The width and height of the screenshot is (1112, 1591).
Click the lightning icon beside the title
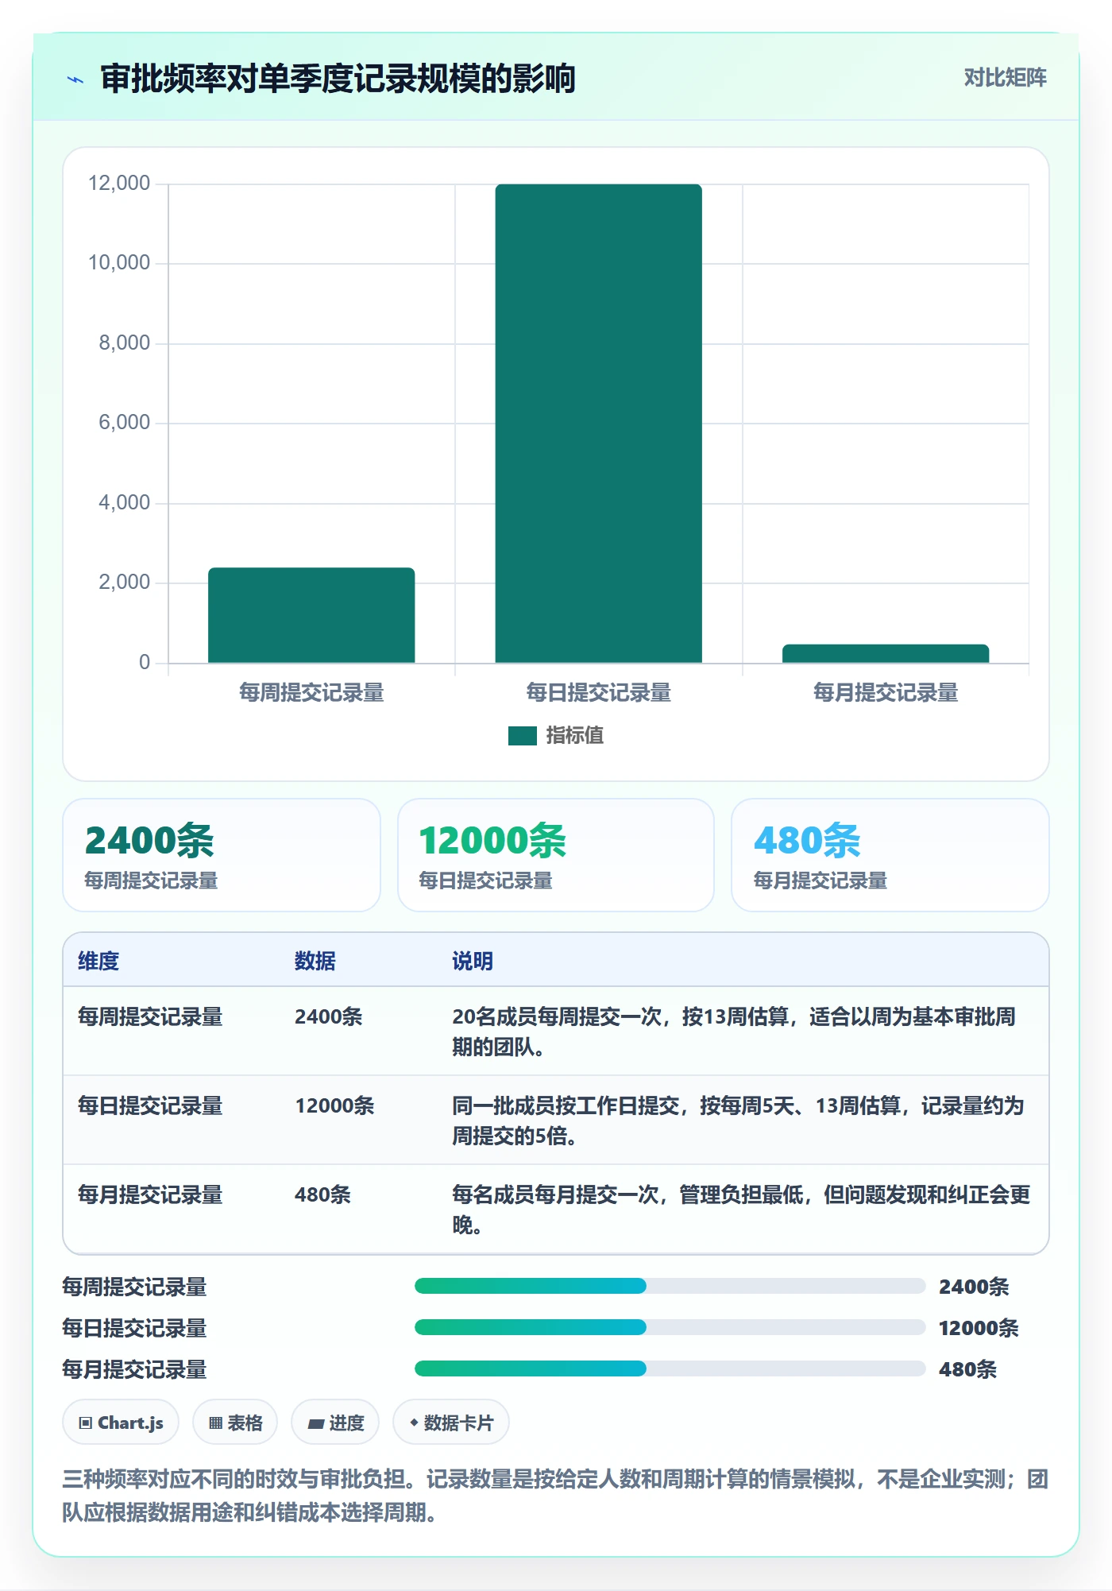pos(75,79)
